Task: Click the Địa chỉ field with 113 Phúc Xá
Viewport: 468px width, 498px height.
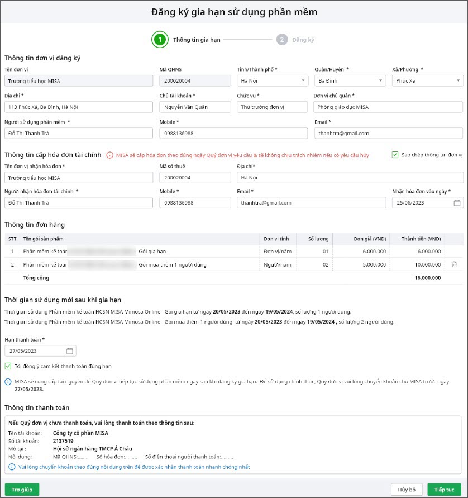Action: coord(79,107)
